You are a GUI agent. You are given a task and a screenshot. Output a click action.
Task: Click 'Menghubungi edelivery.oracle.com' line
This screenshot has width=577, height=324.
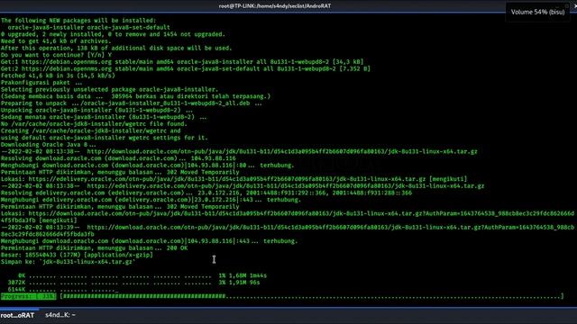point(151,200)
